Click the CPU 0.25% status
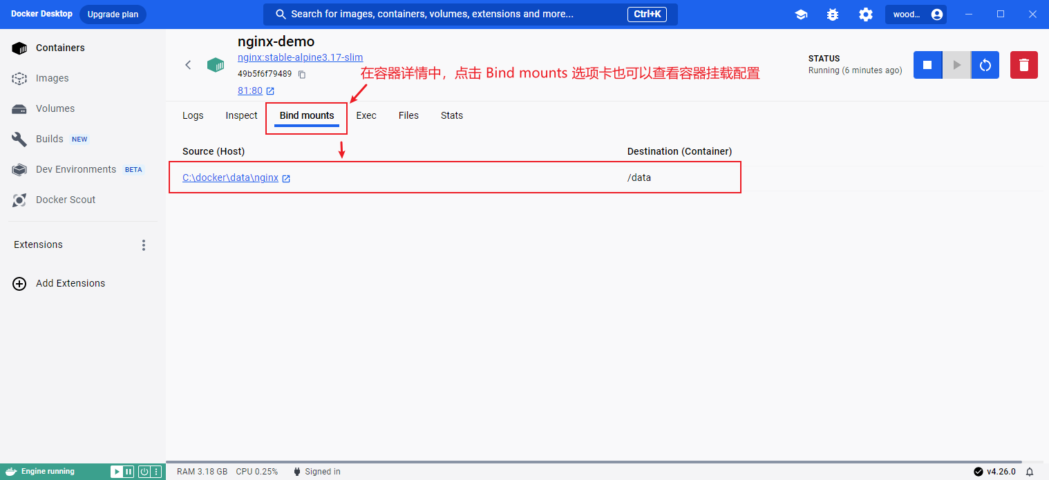Image resolution: width=1049 pixels, height=480 pixels. pyautogui.click(x=257, y=472)
